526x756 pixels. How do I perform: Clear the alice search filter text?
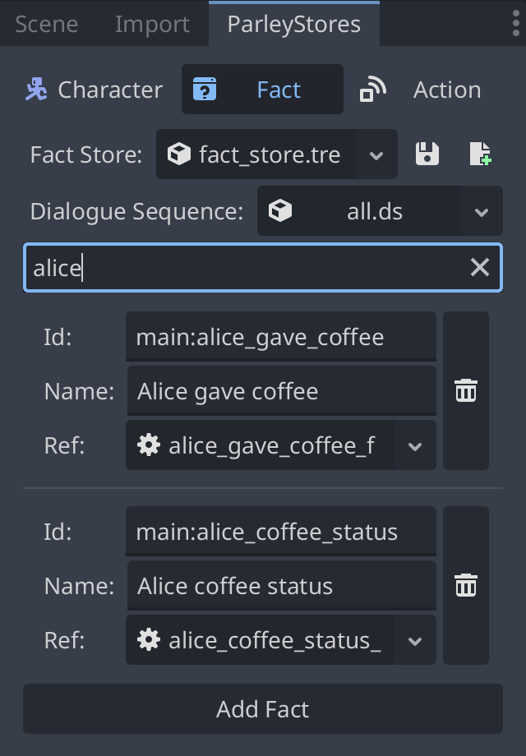(479, 267)
